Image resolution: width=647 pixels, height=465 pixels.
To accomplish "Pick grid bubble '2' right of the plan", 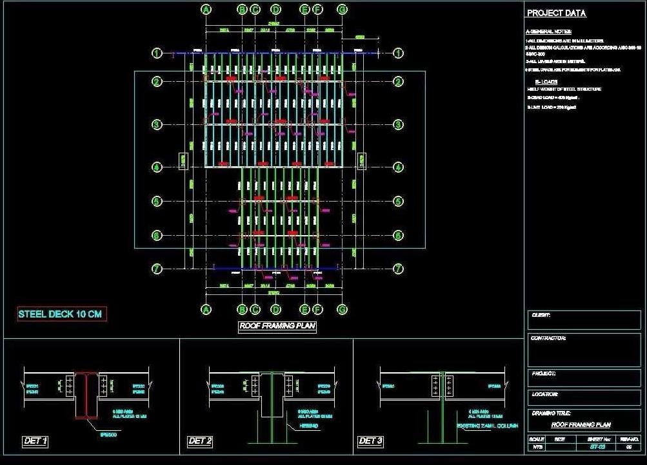I will [x=398, y=82].
